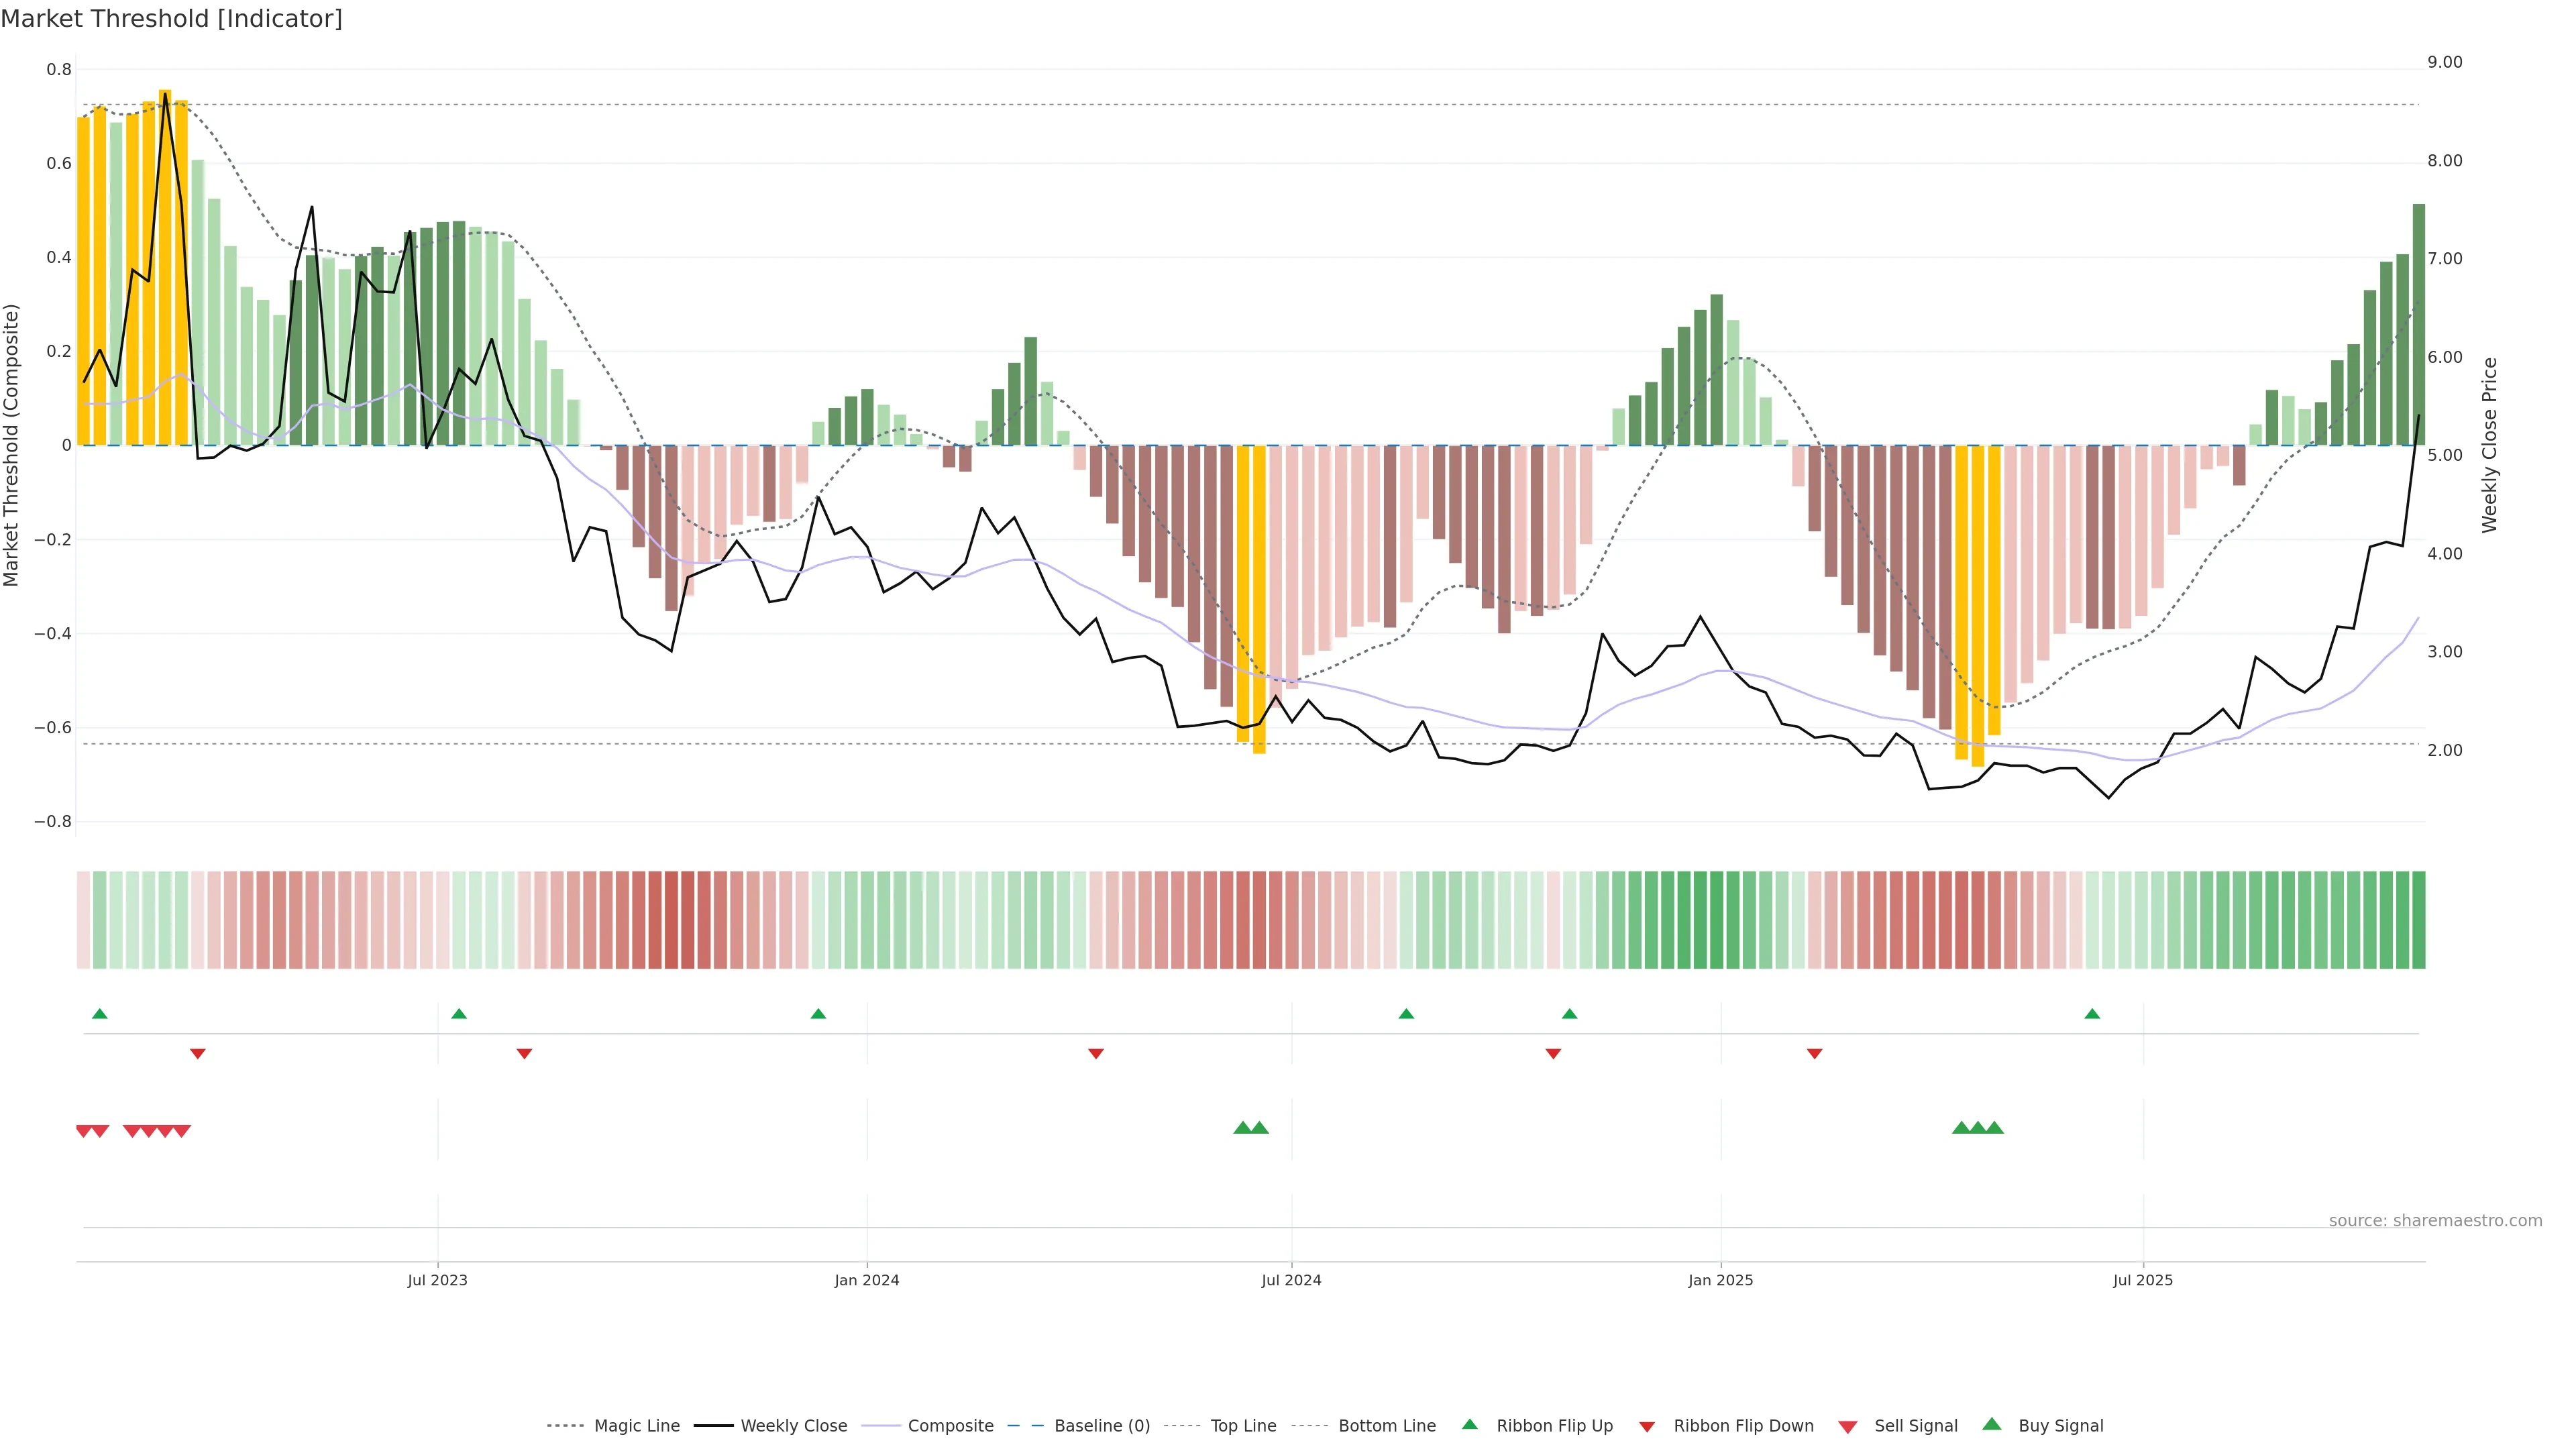Viewport: 2576px width, 1449px height.
Task: Toggle Baseline (0) legend entry
Action: tap(1101, 1426)
